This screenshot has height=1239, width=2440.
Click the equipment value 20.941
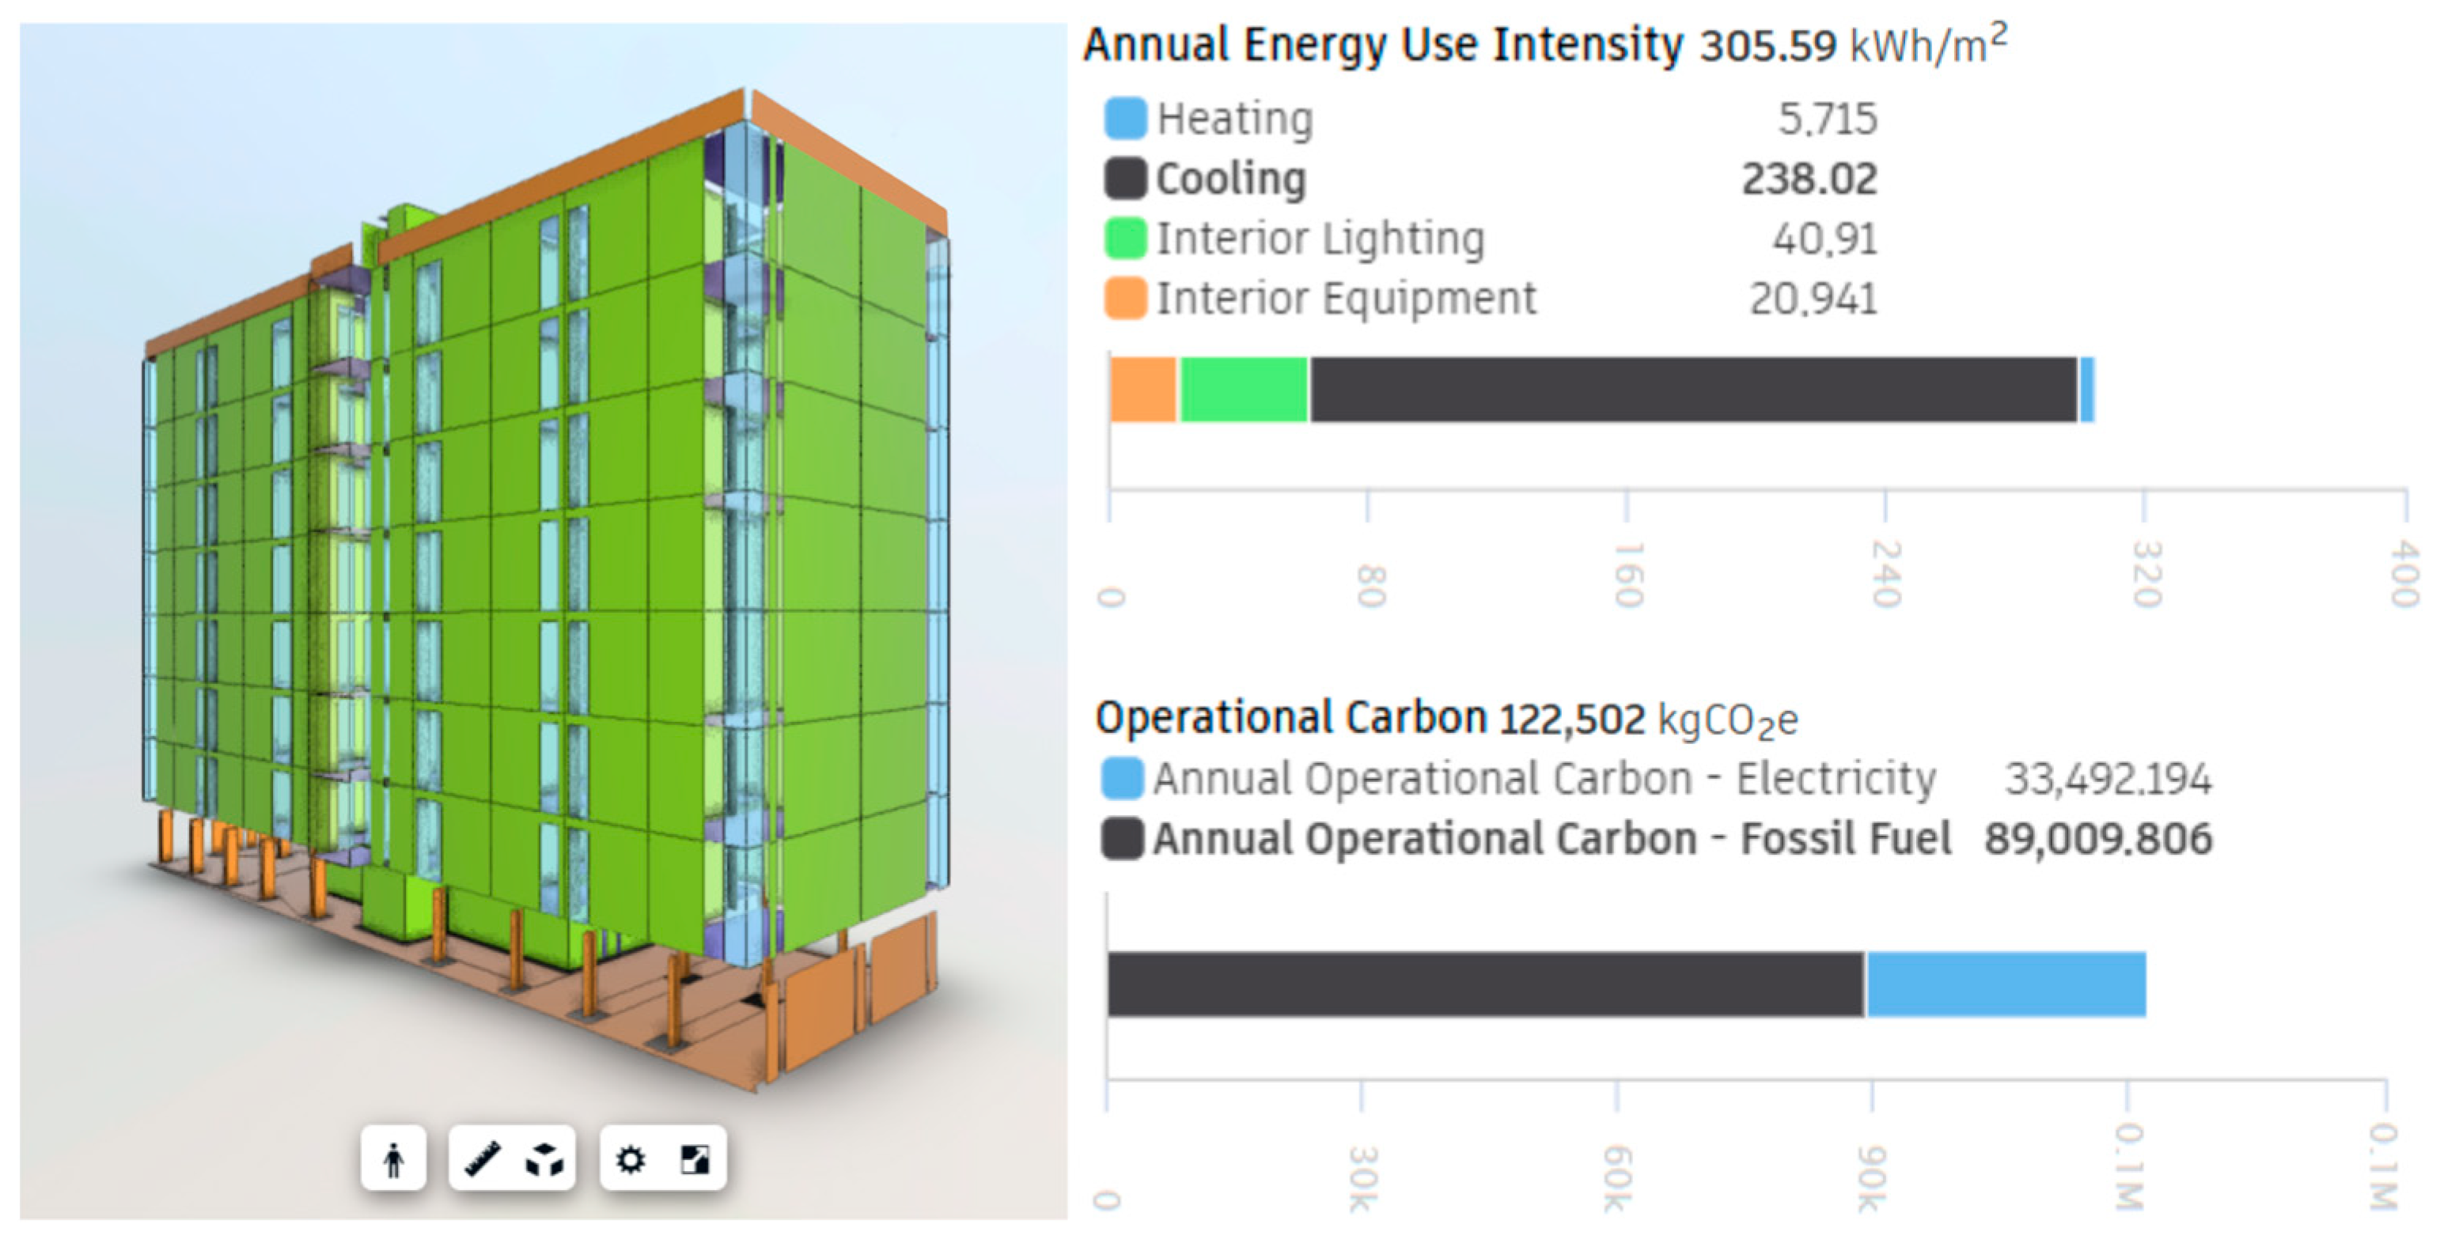coord(1813,299)
